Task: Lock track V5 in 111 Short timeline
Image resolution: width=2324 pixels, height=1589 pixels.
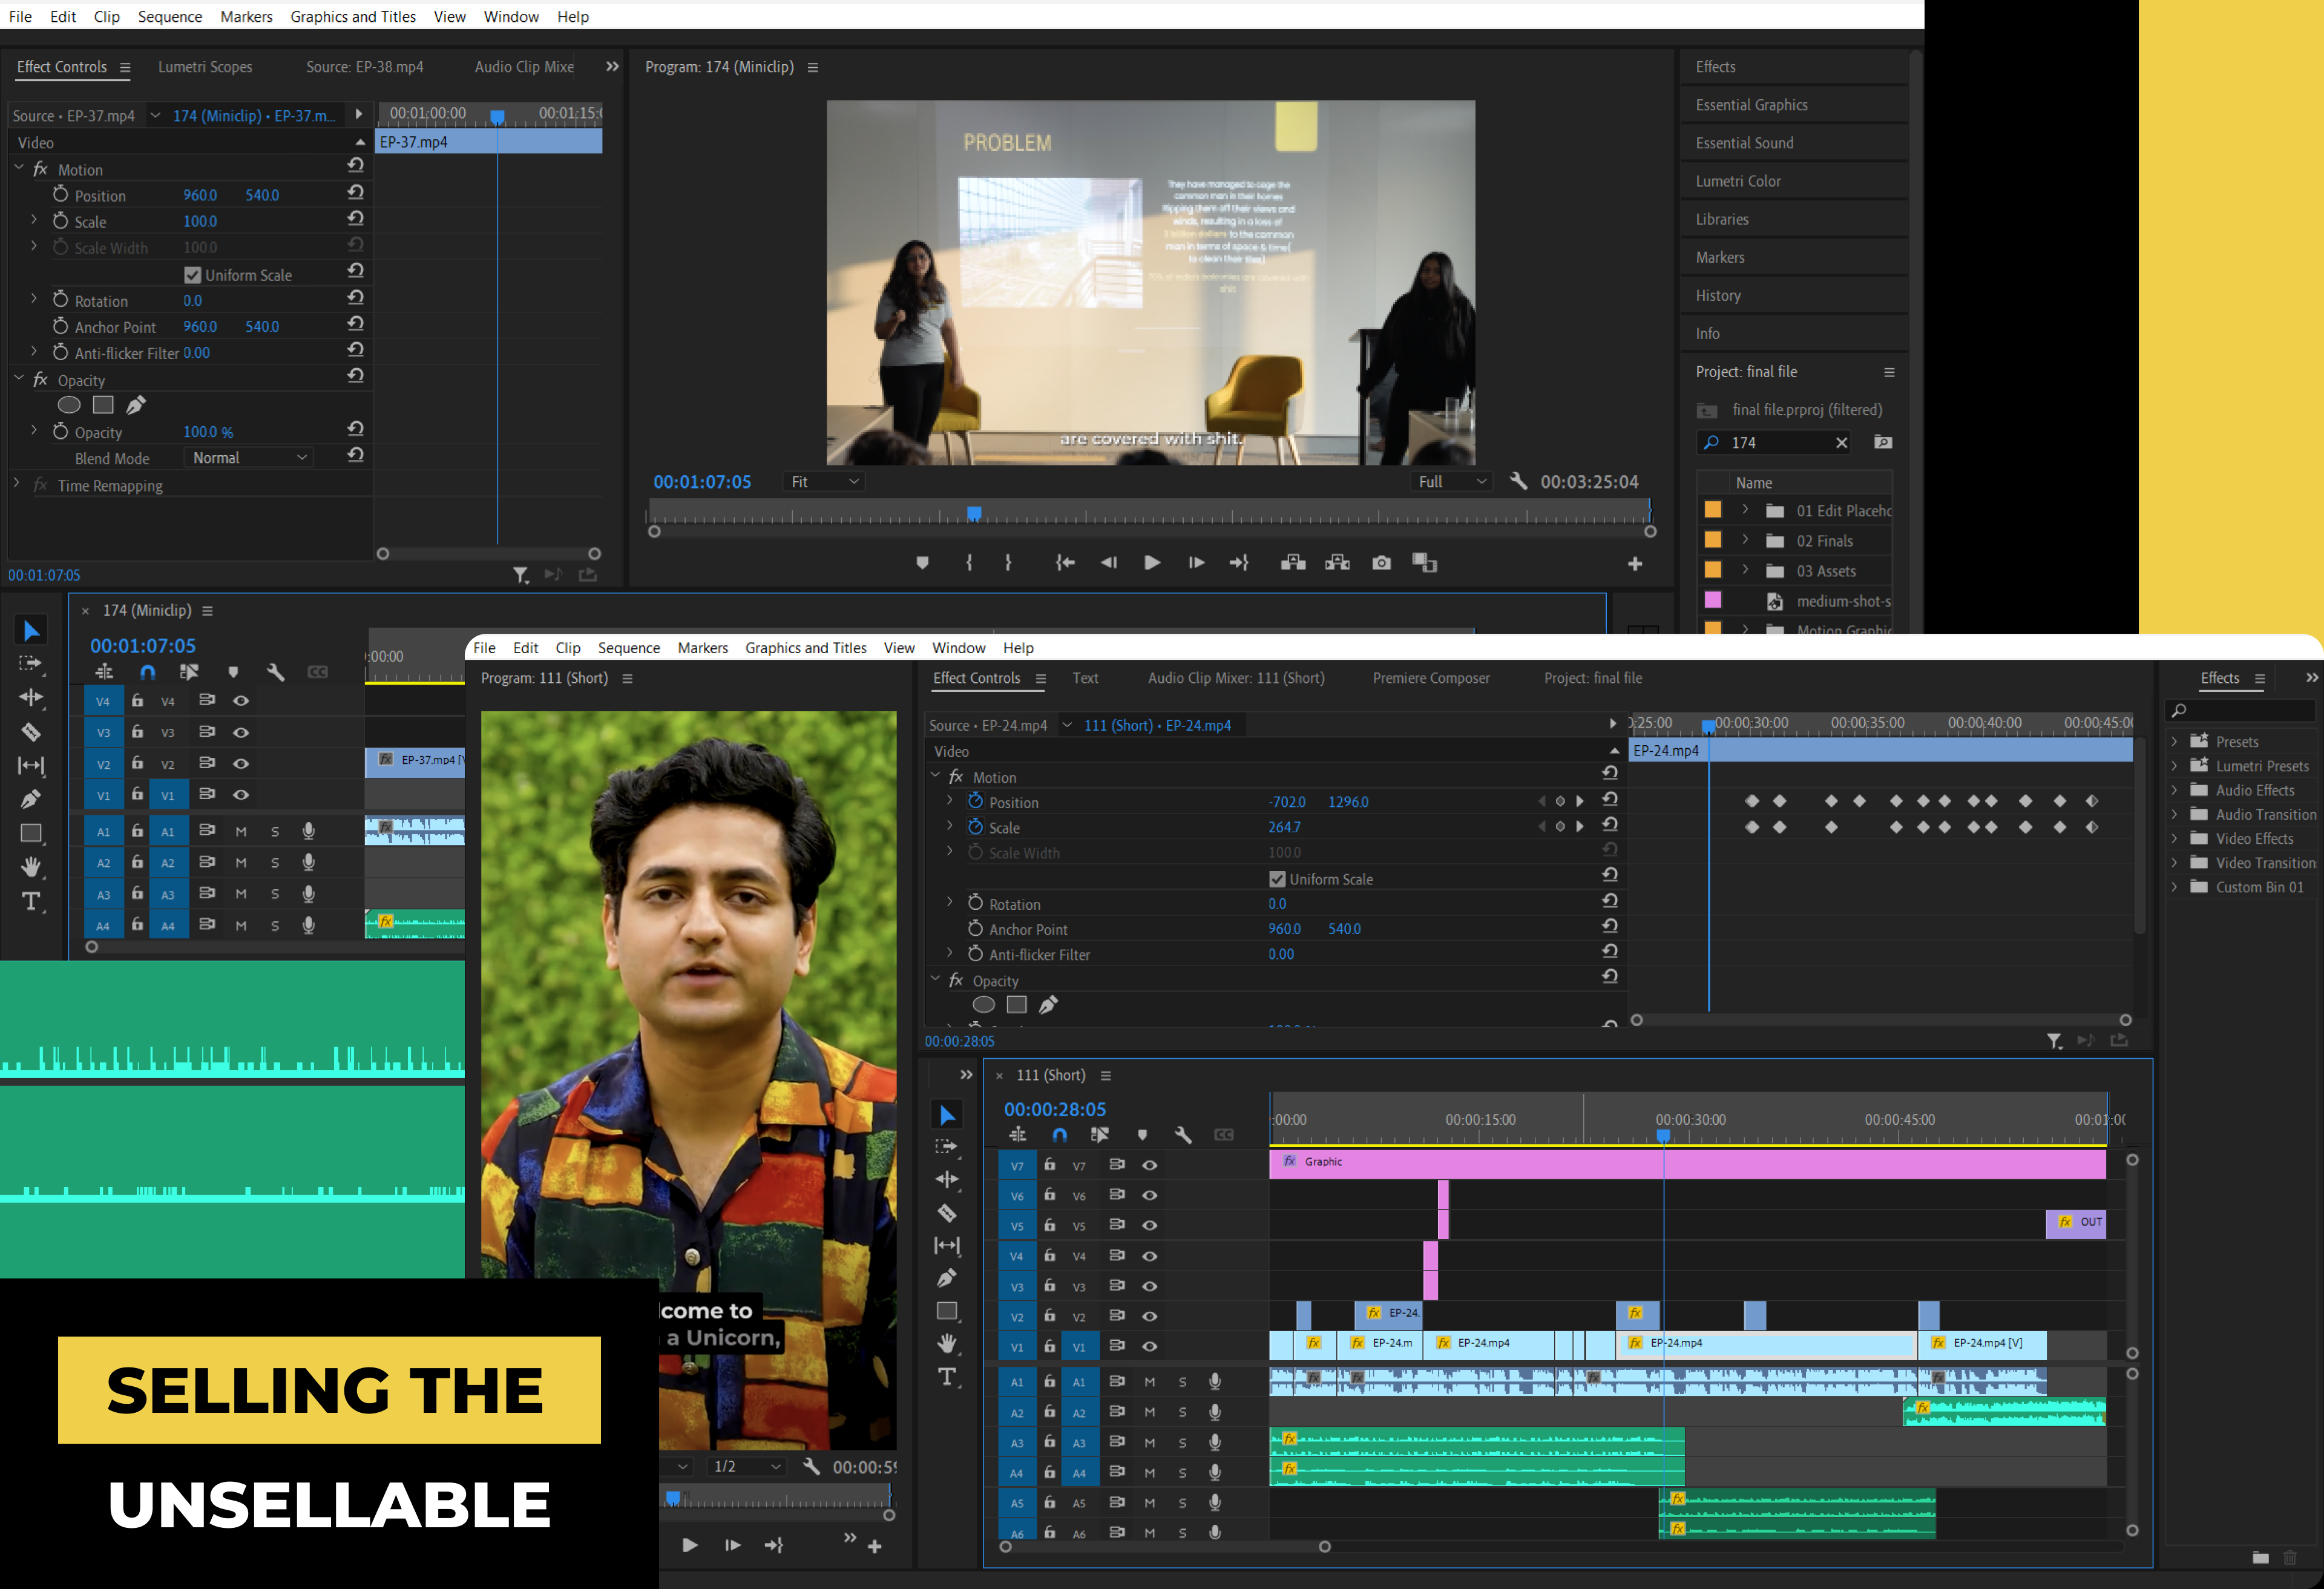Action: (1050, 1225)
